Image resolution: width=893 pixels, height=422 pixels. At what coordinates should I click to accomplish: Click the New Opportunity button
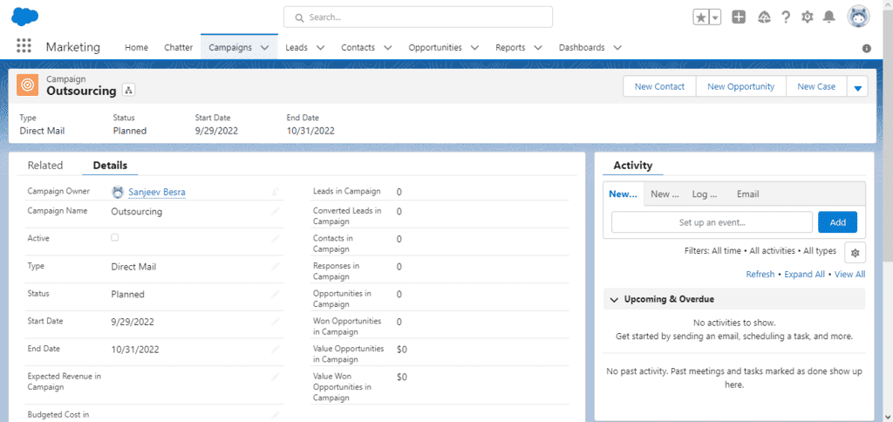click(x=741, y=87)
